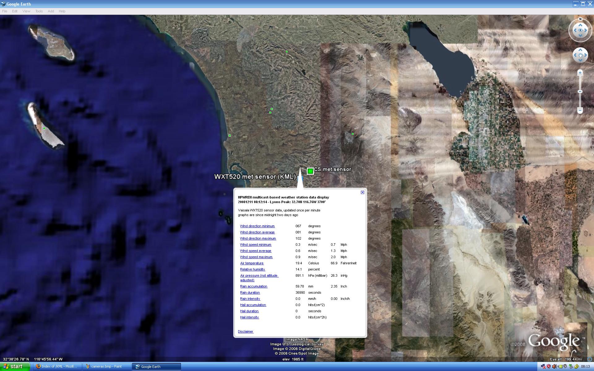Screen dimensions: 594x371
Task: Close the weather station info balloon
Action: (x=363, y=192)
